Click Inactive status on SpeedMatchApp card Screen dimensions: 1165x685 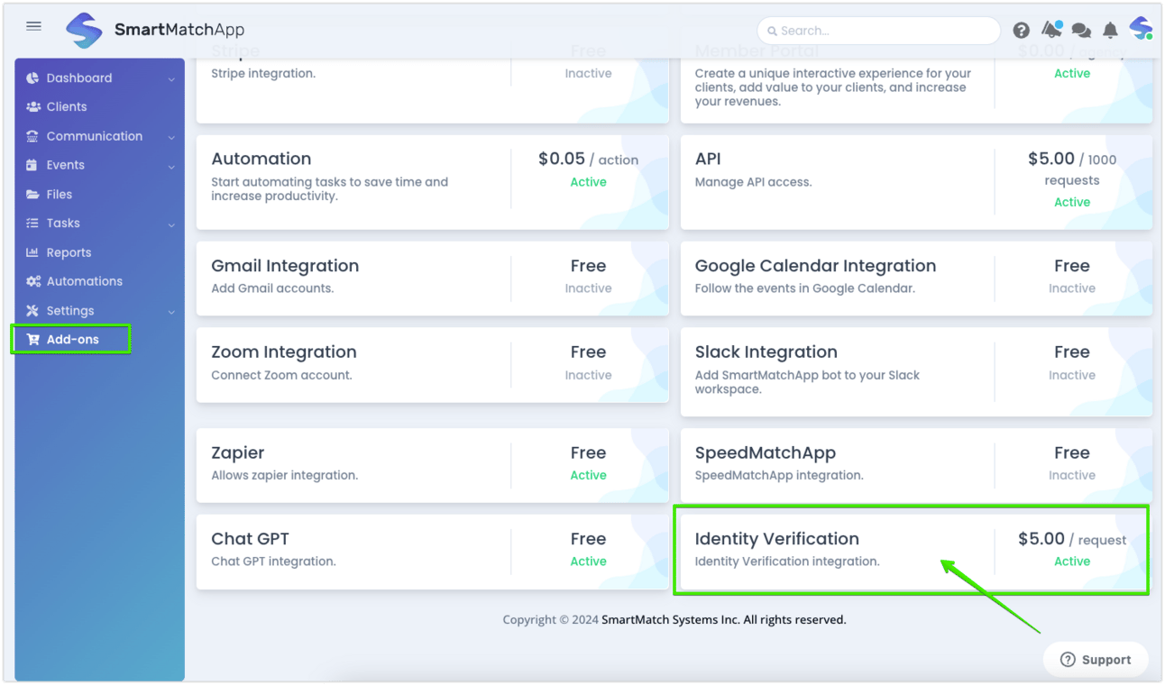(x=1072, y=475)
